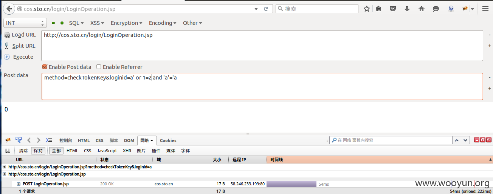
Task: Toggle the Firebug command line icon
Action: coord(49,140)
